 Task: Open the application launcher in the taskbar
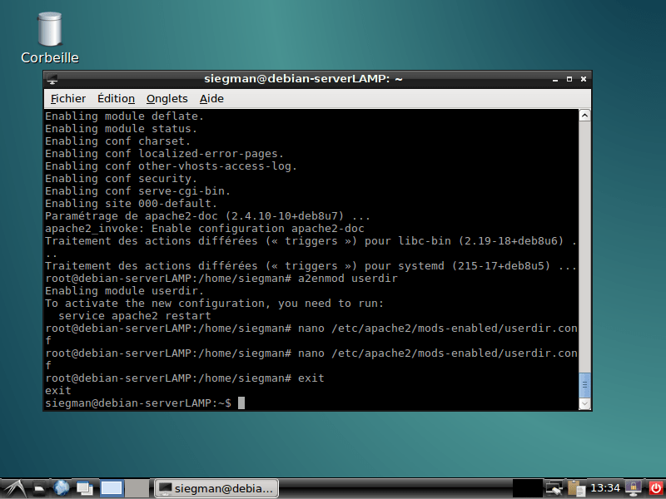pos(13,488)
